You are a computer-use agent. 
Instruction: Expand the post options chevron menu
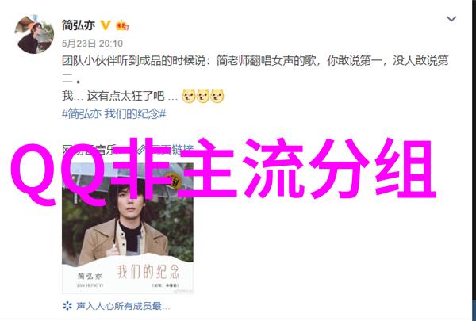[451, 19]
